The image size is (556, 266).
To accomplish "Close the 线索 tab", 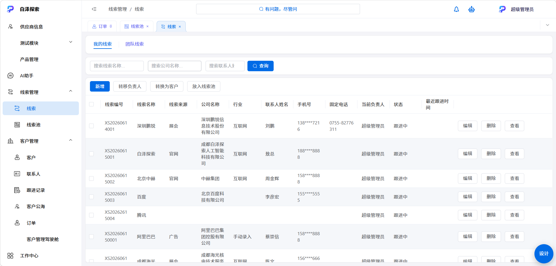I will [180, 27].
